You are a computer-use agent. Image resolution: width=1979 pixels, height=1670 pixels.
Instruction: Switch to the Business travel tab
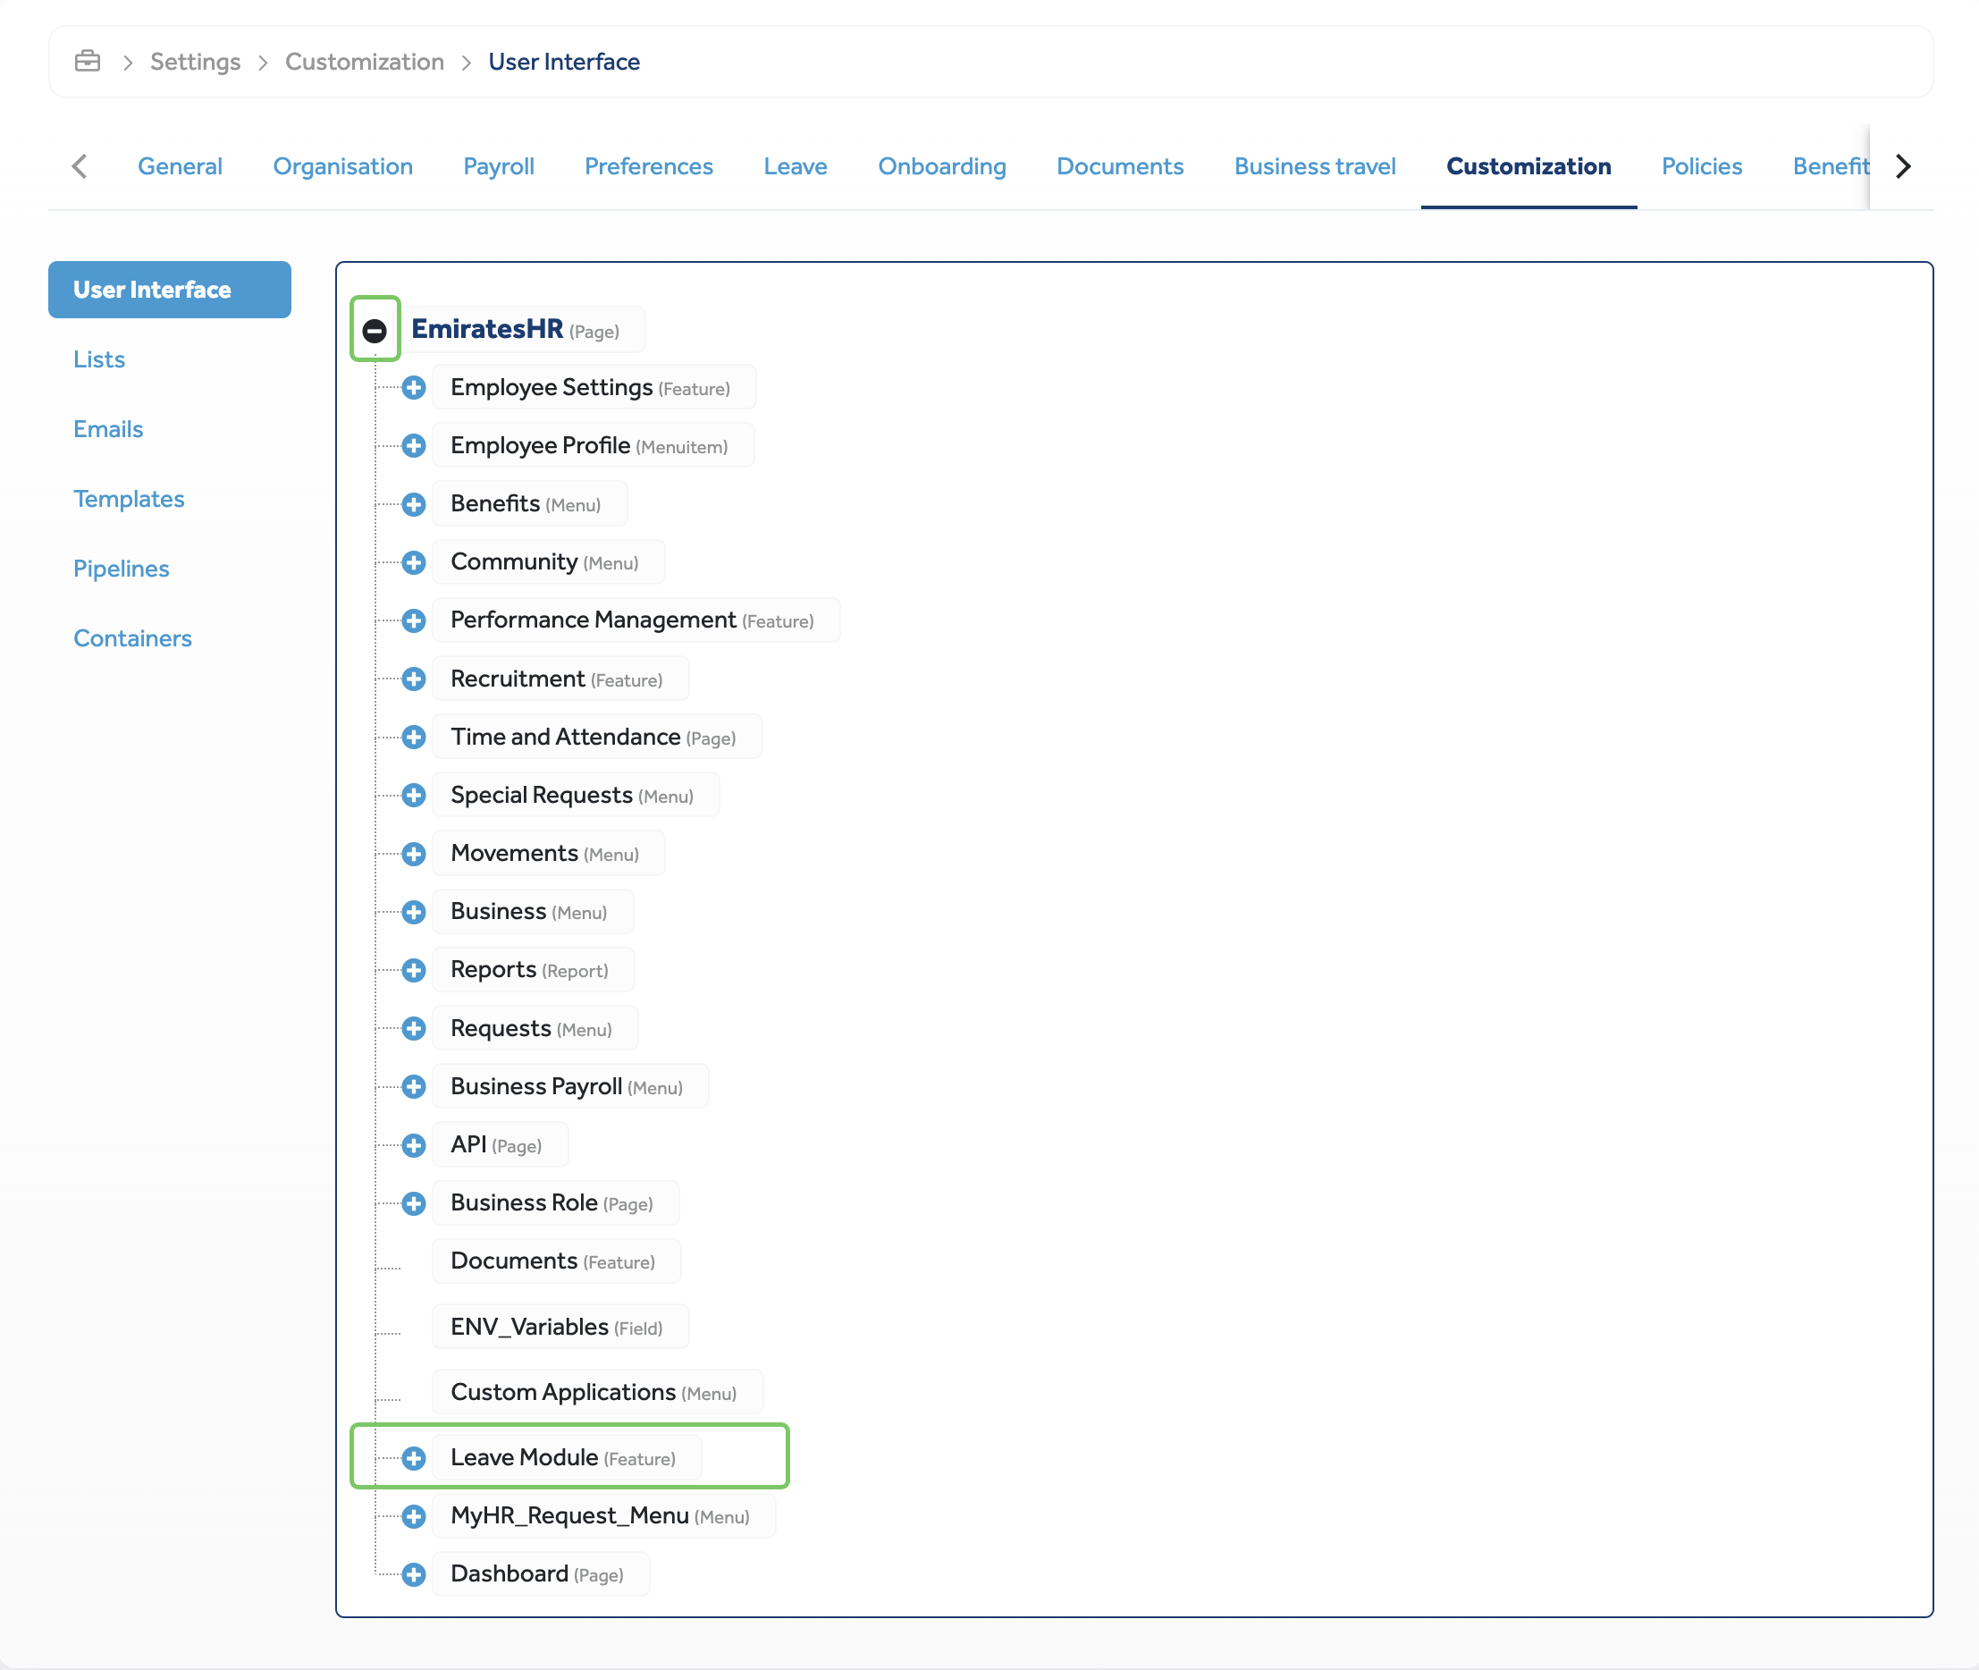pyautogui.click(x=1315, y=165)
